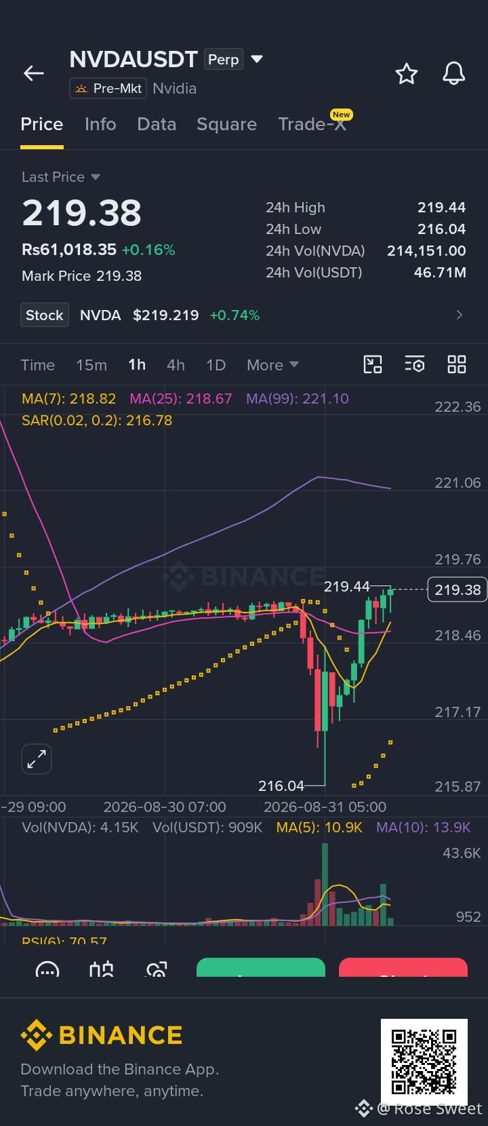Switch to the Price tab
This screenshot has height=1126, width=488.
(x=42, y=124)
